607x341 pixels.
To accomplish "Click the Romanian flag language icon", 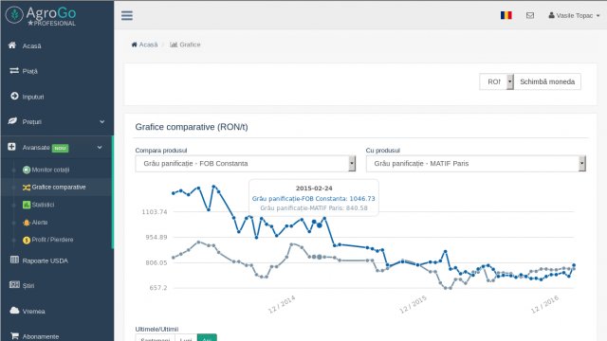I will [506, 15].
